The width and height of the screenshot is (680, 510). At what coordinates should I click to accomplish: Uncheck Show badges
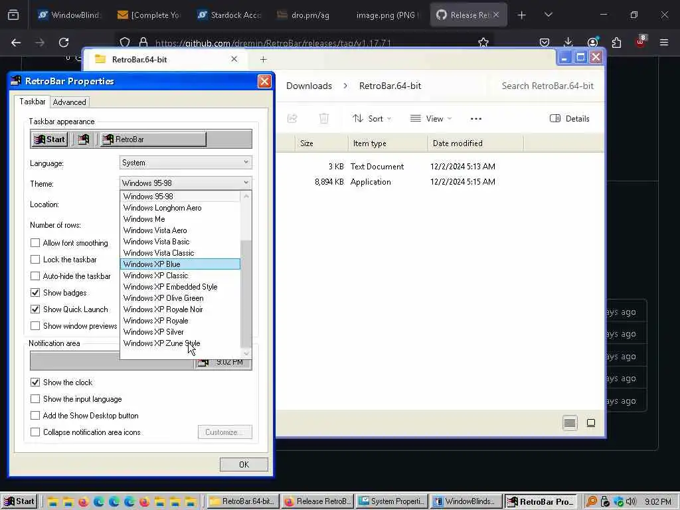[35, 293]
